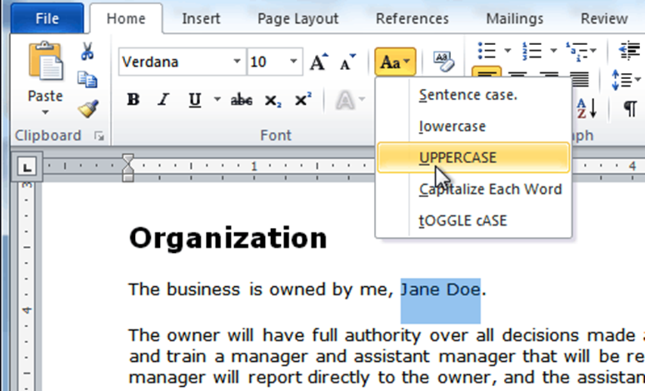Click the Change Case Aa button
The height and width of the screenshot is (391, 645).
coord(395,62)
